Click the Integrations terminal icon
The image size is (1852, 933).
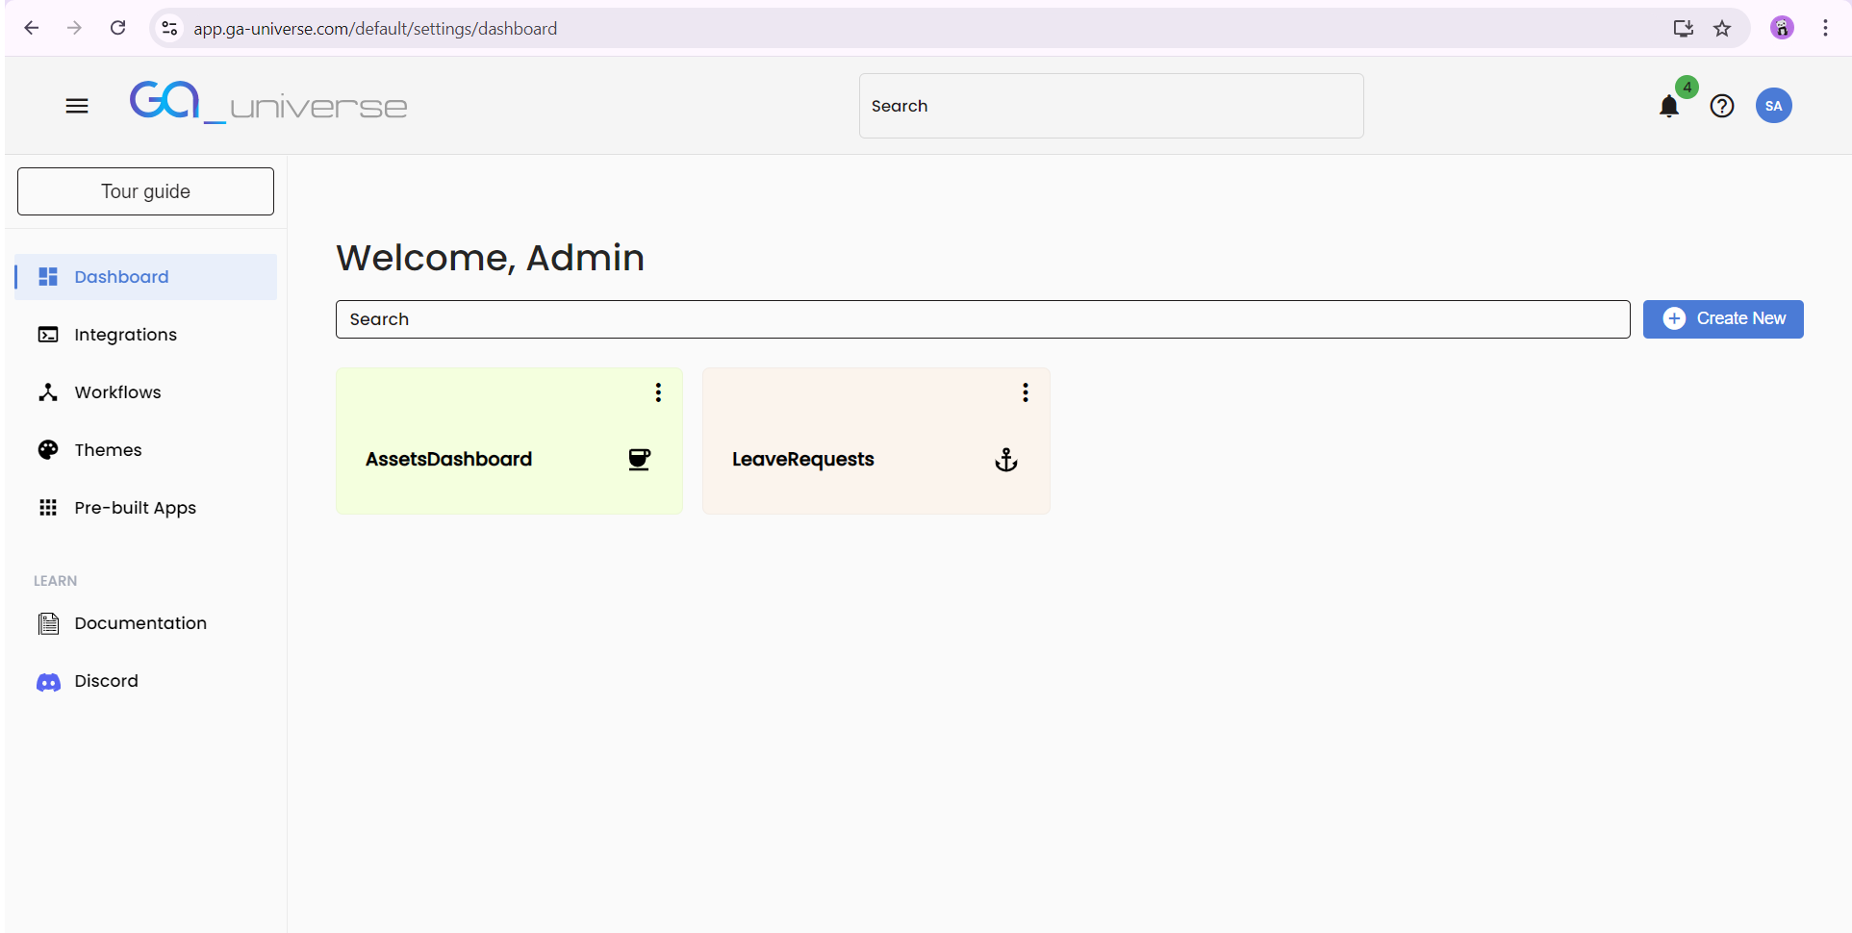tap(48, 335)
